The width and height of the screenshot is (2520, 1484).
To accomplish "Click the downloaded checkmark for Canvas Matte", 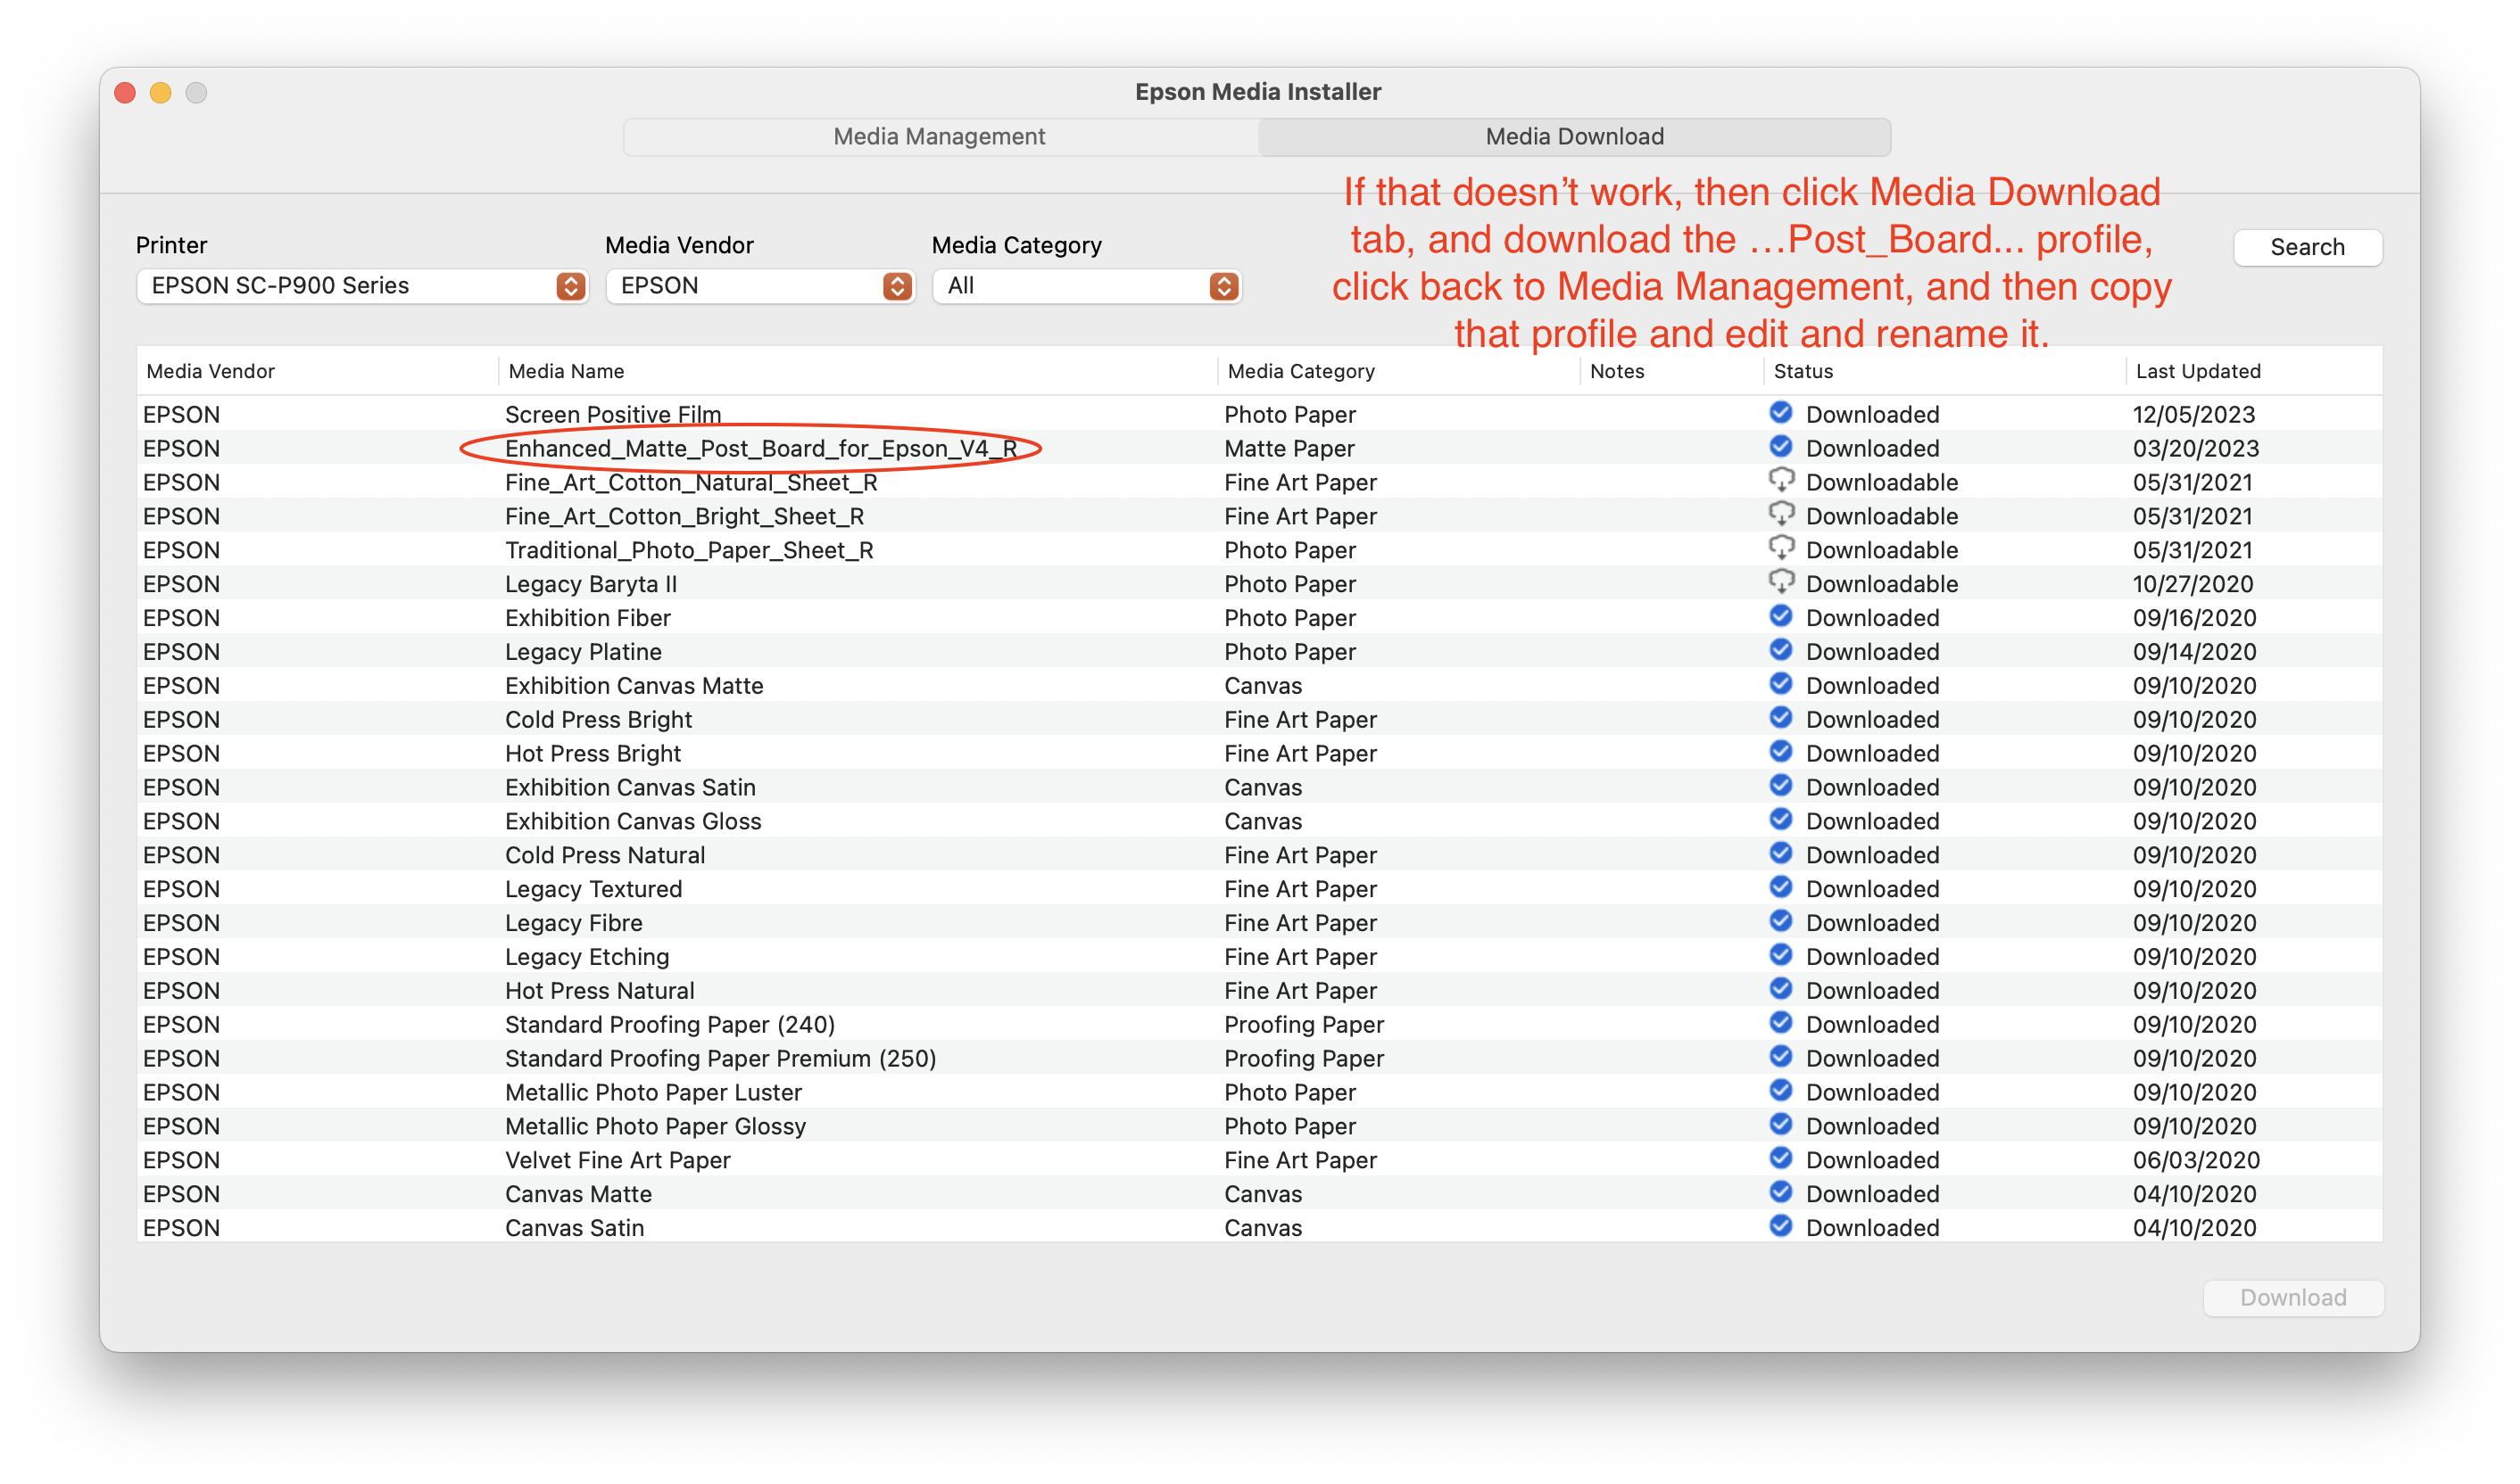I will pos(1781,1192).
